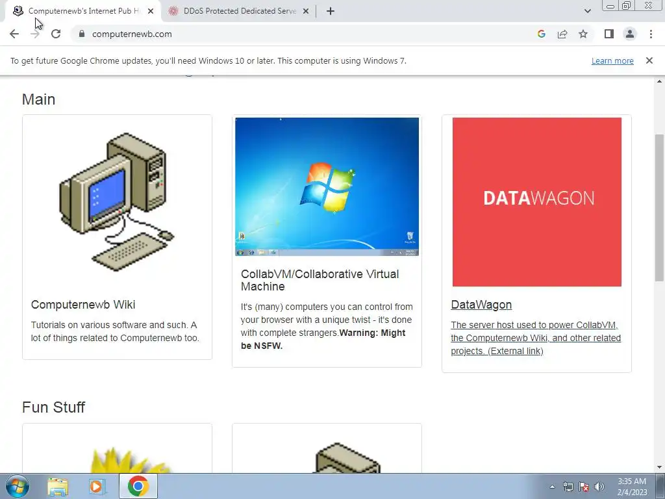The width and height of the screenshot is (665, 499).
Task: Open the Chrome side panel
Action: [609, 34]
